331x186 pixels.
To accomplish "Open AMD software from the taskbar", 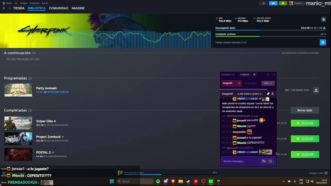I will click(x=196, y=181).
